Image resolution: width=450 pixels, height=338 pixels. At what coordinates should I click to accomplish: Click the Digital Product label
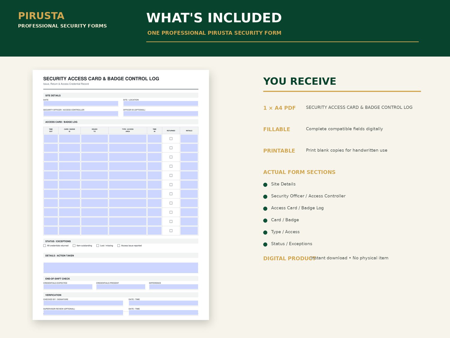pyautogui.click(x=289, y=258)
